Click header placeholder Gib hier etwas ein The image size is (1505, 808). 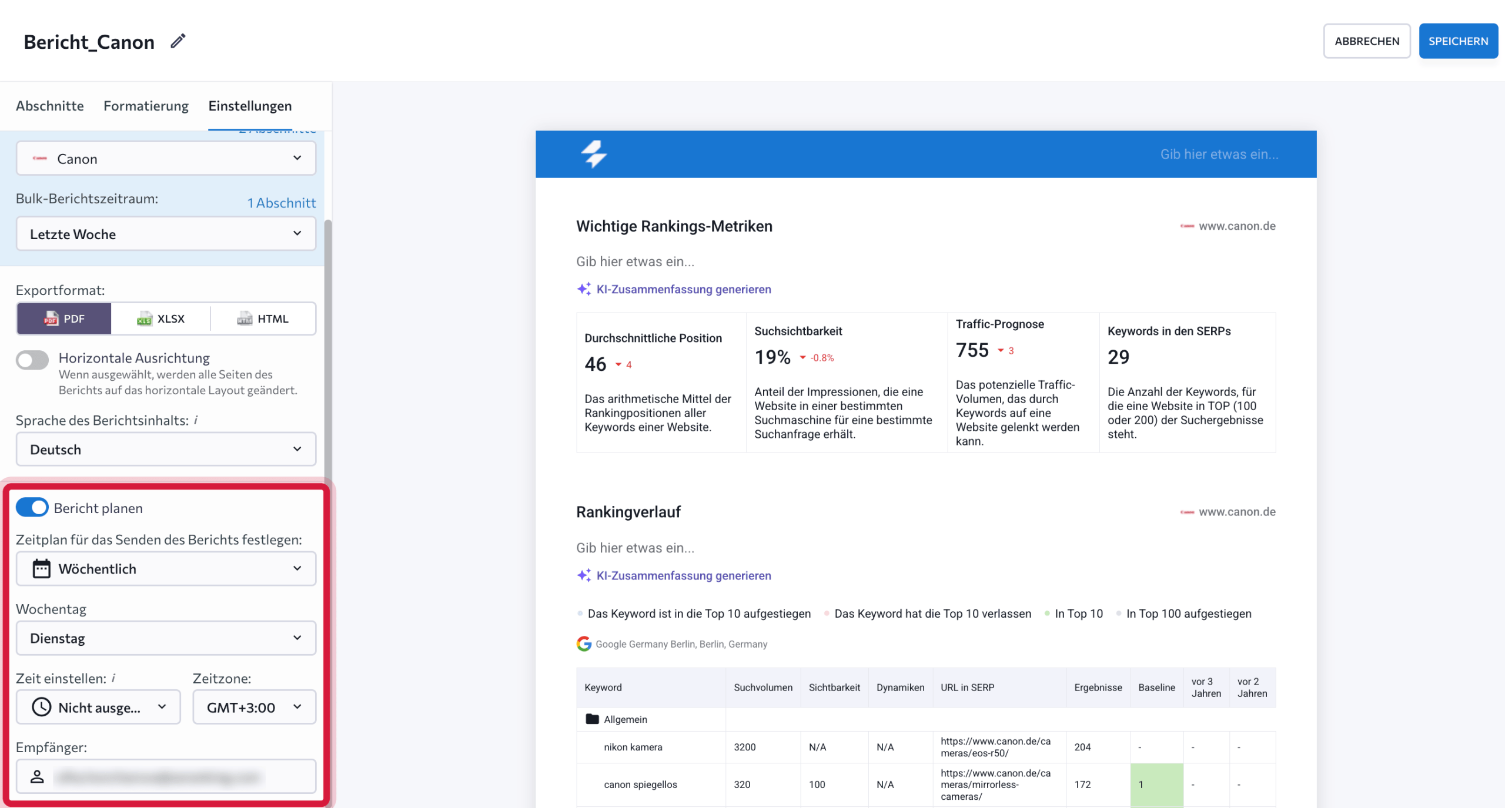[1219, 154]
